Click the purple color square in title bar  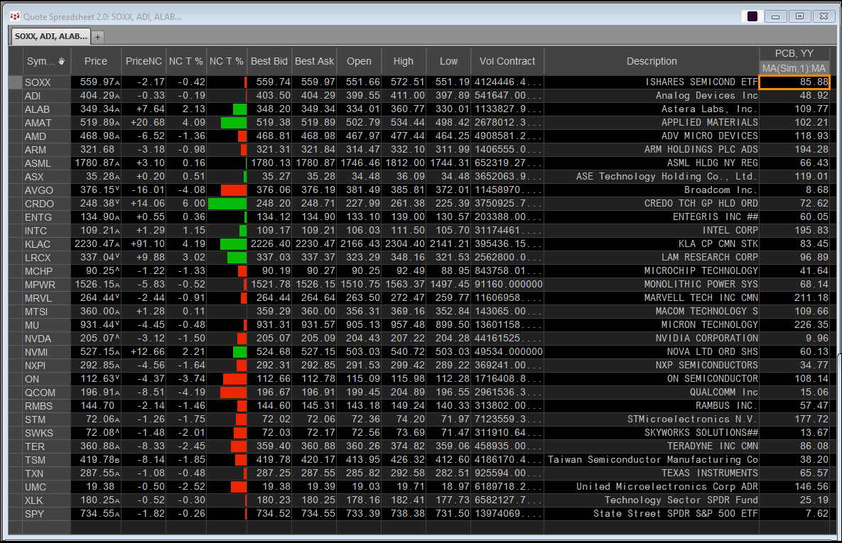(x=752, y=16)
